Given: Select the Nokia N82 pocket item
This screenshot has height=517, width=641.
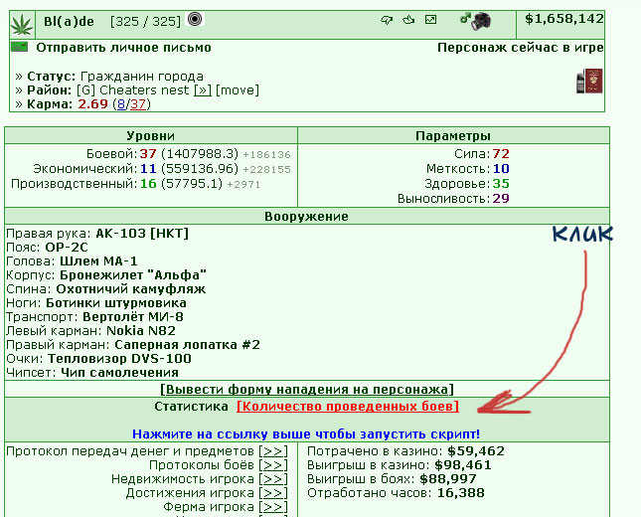Looking at the screenshot, I should pyautogui.click(x=141, y=330).
